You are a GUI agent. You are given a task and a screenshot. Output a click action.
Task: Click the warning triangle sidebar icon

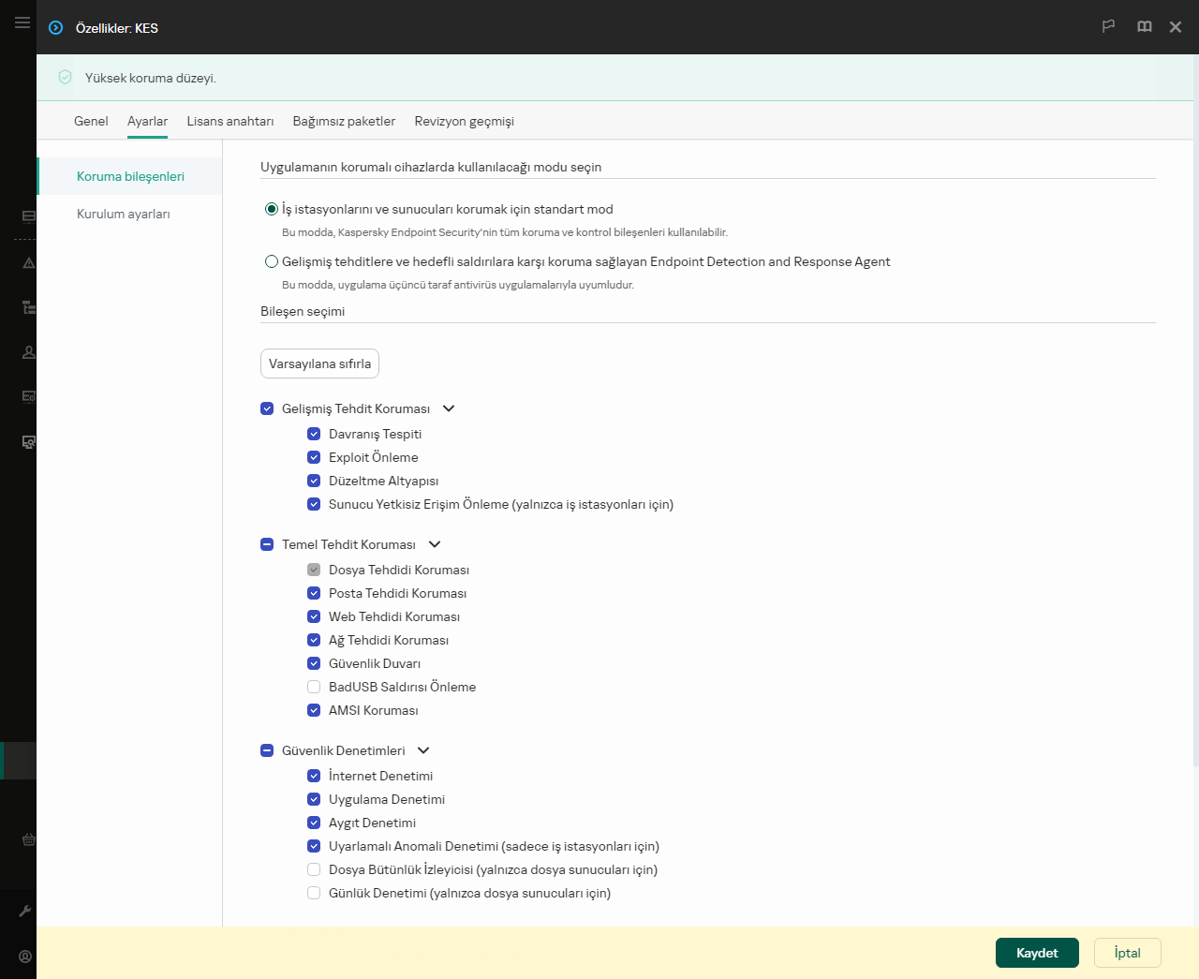point(28,263)
